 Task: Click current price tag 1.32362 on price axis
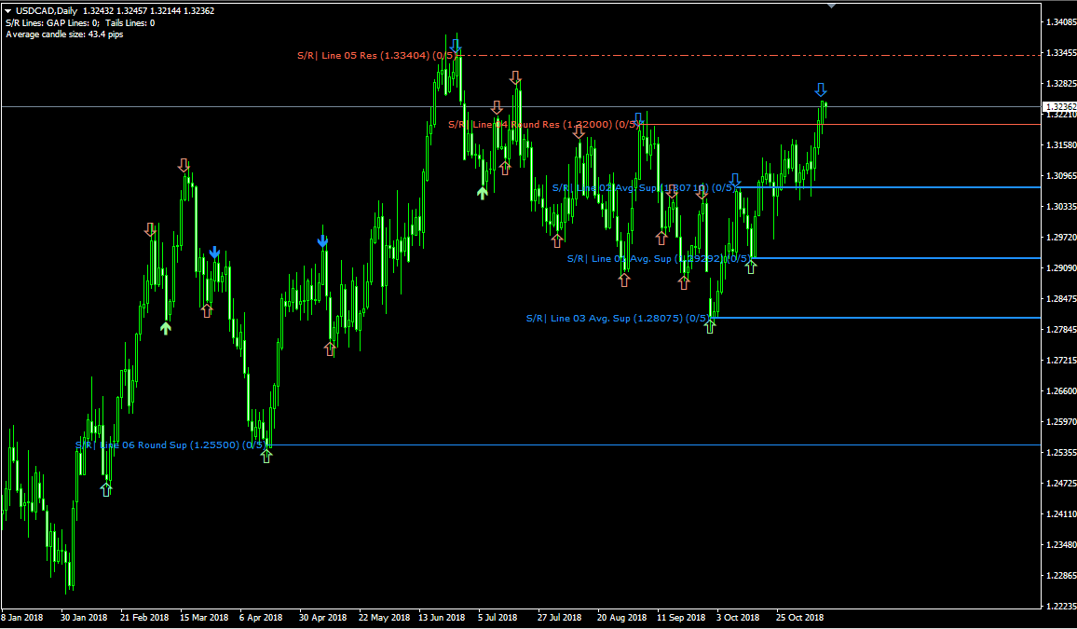pos(1060,107)
